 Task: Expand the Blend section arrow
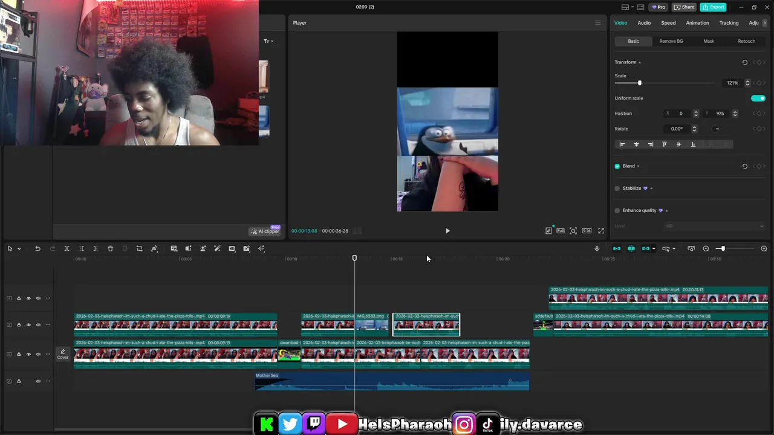[x=638, y=166]
